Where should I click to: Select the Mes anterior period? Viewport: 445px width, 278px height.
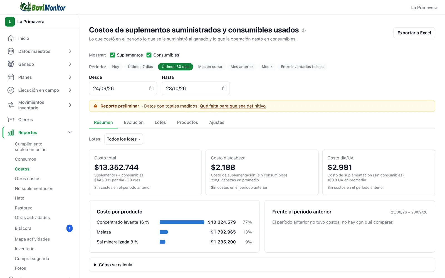point(242,67)
